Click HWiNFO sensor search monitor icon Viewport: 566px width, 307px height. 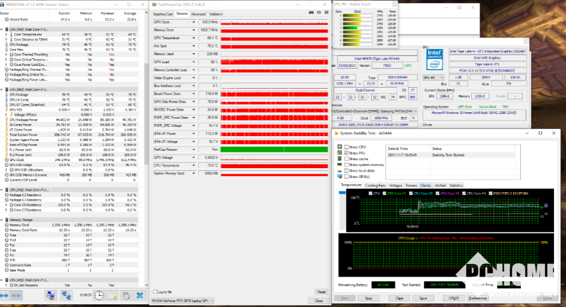(51, 296)
